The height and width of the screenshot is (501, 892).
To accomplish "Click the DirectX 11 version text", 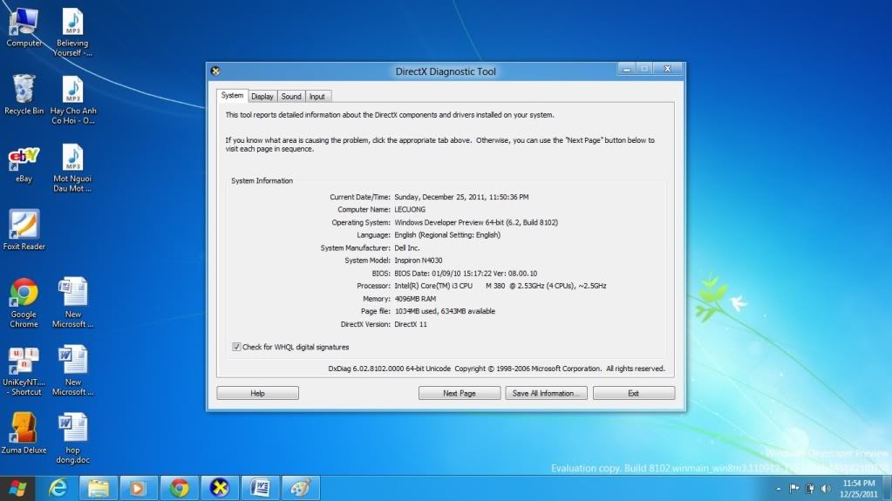I will tap(411, 324).
